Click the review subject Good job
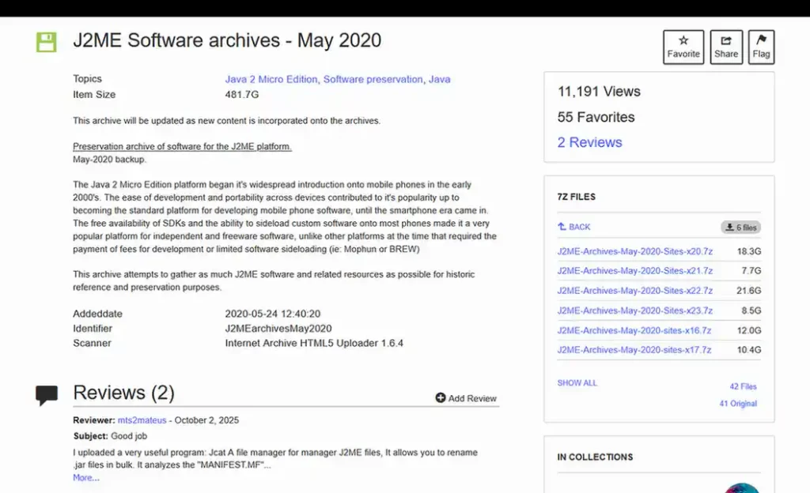Screen dimensions: 810x493 click(129, 436)
